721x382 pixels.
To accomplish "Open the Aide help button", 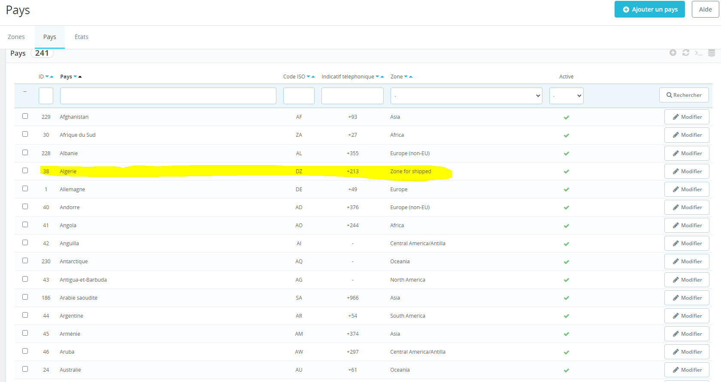I will pyautogui.click(x=706, y=9).
